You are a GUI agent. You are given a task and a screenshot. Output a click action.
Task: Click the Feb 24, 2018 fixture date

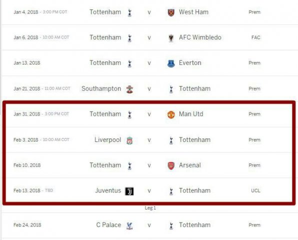pyautogui.click(x=27, y=225)
